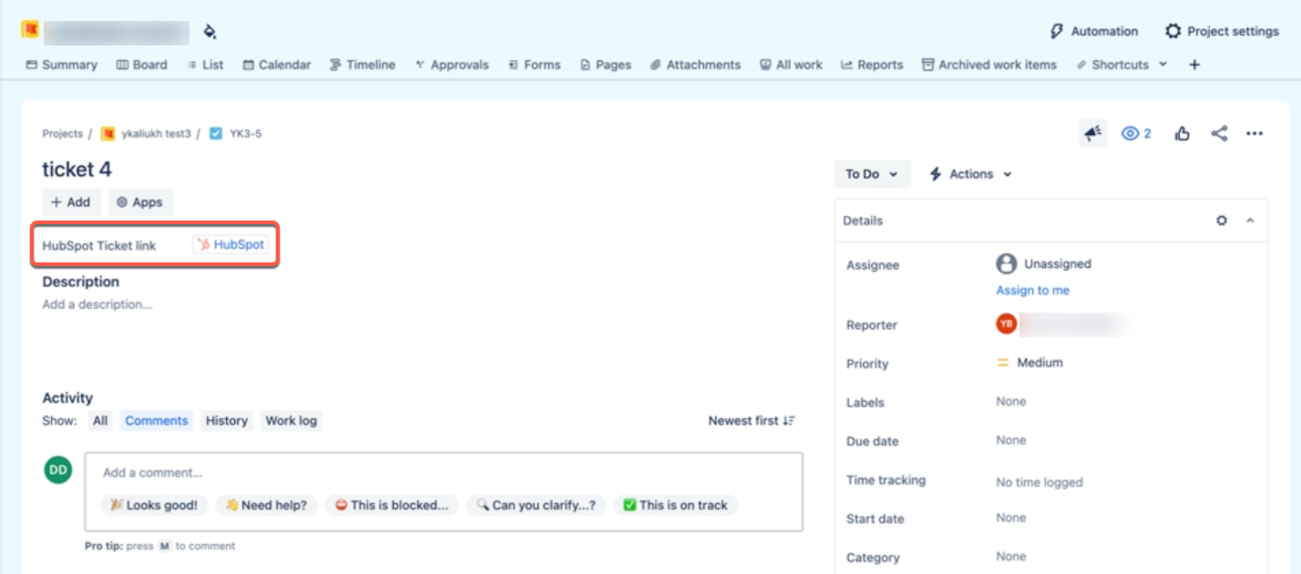Click the Add a comment field
Viewport: 1301px width, 574px height.
pos(444,473)
